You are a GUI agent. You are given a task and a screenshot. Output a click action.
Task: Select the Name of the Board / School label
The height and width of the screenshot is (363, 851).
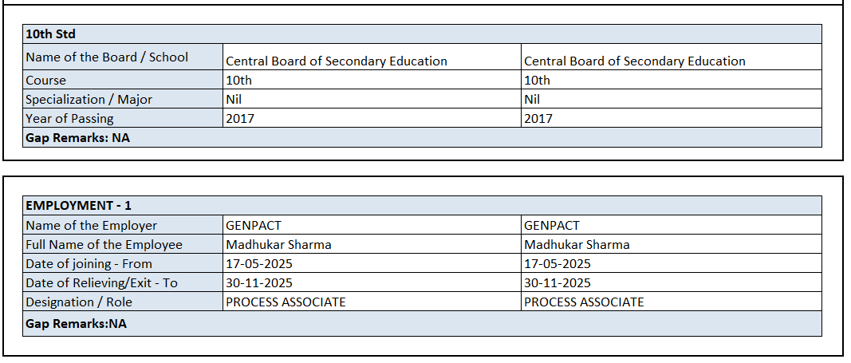107,57
